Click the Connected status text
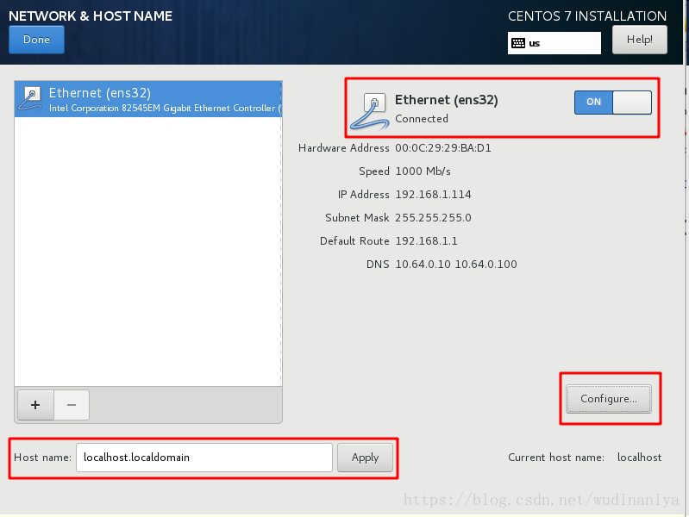The width and height of the screenshot is (689, 517). [x=422, y=119]
